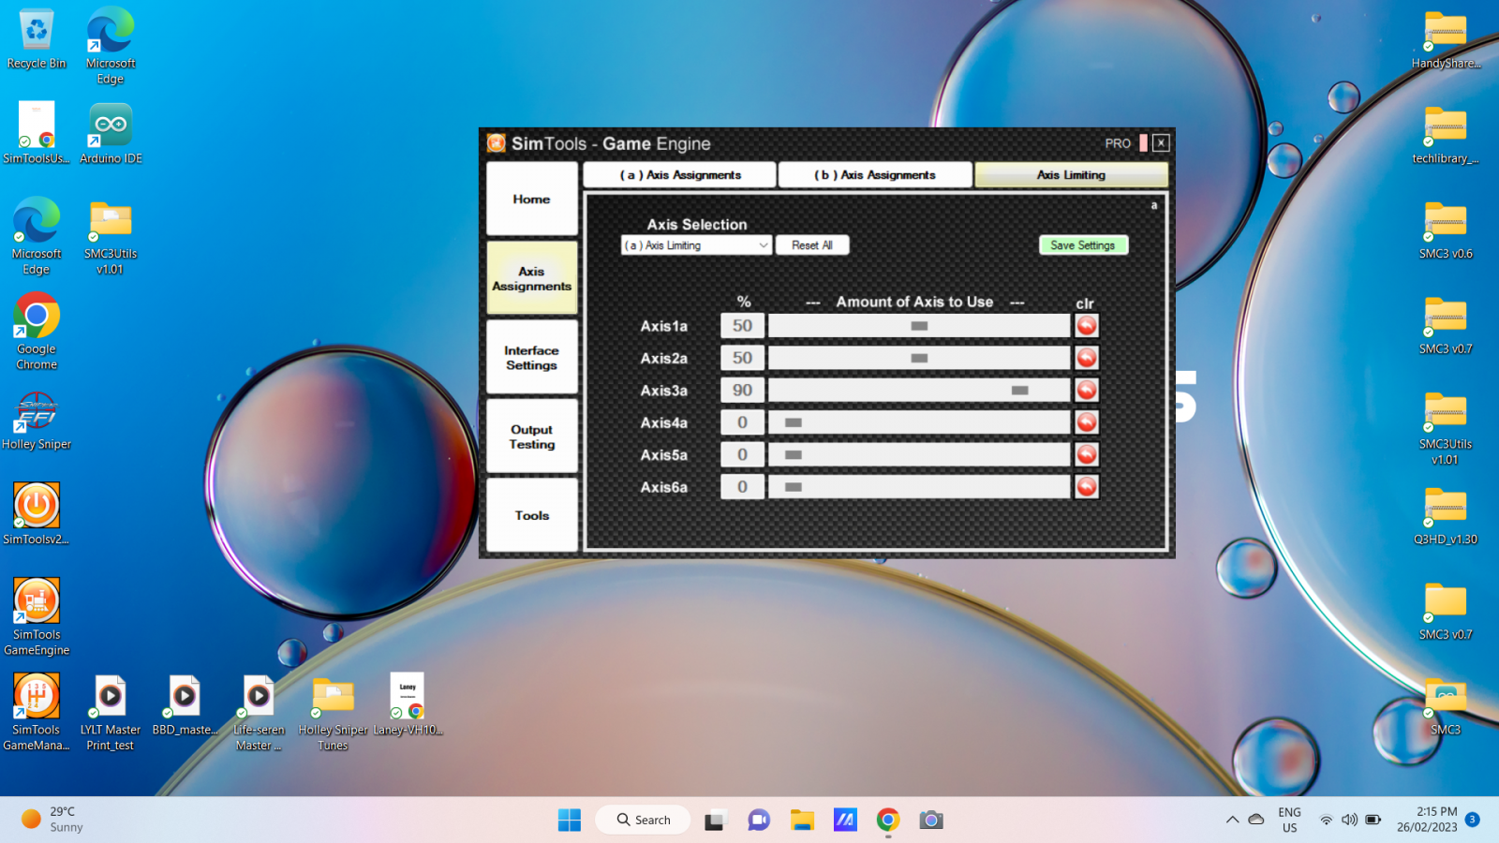Clear the Axis1a limit with its red button
Viewport: 1499px width, 843px height.
[x=1087, y=326]
